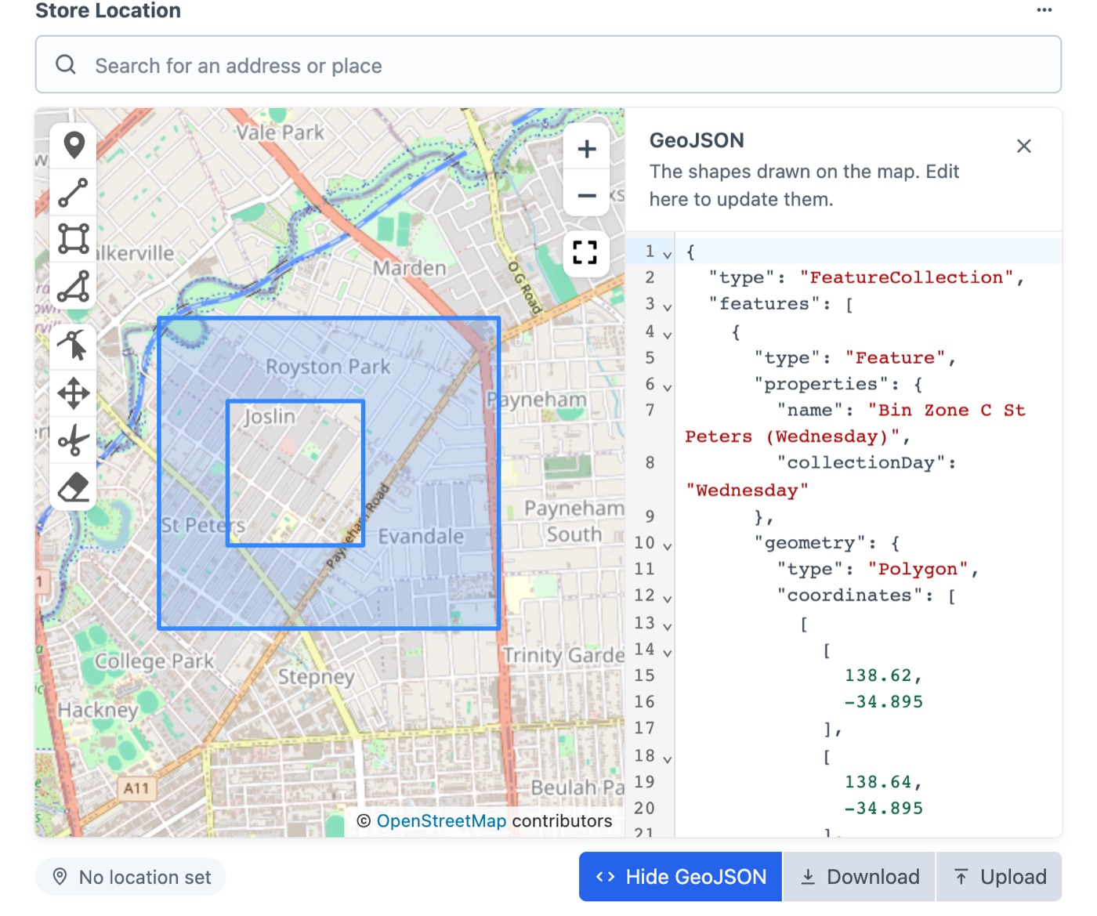Click the "features" key on line 3
The height and width of the screenshot is (916, 1097).
point(758,304)
